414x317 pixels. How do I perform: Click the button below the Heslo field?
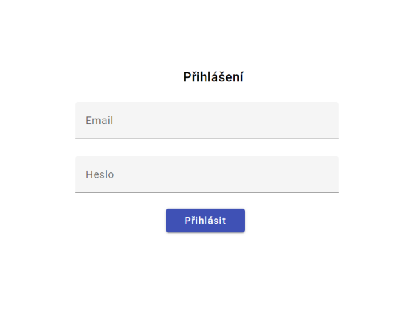coord(205,221)
